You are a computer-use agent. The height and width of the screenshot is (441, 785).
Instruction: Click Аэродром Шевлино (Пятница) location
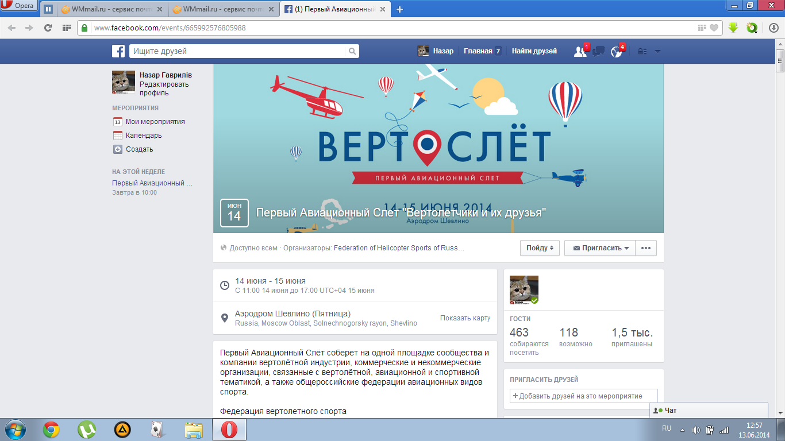pos(293,314)
